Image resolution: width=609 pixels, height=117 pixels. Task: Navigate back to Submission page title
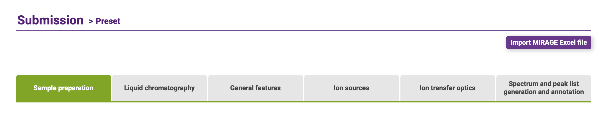50,20
